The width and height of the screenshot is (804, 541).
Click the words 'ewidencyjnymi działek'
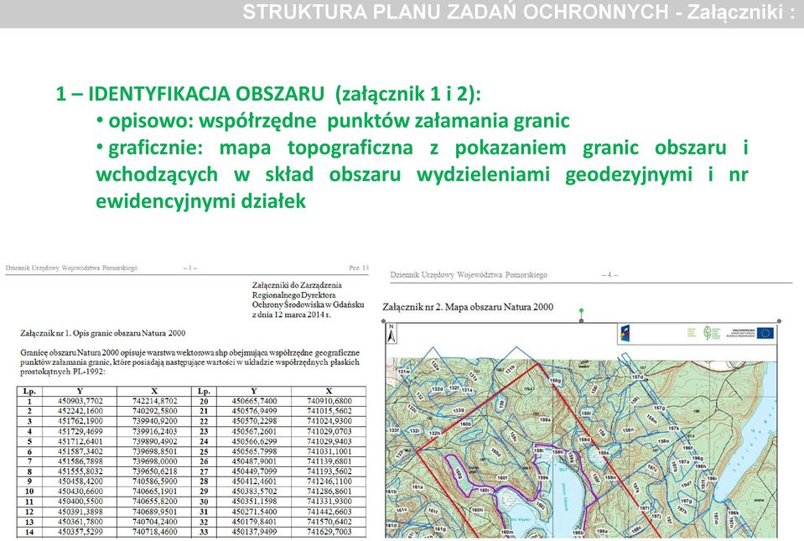point(201,201)
